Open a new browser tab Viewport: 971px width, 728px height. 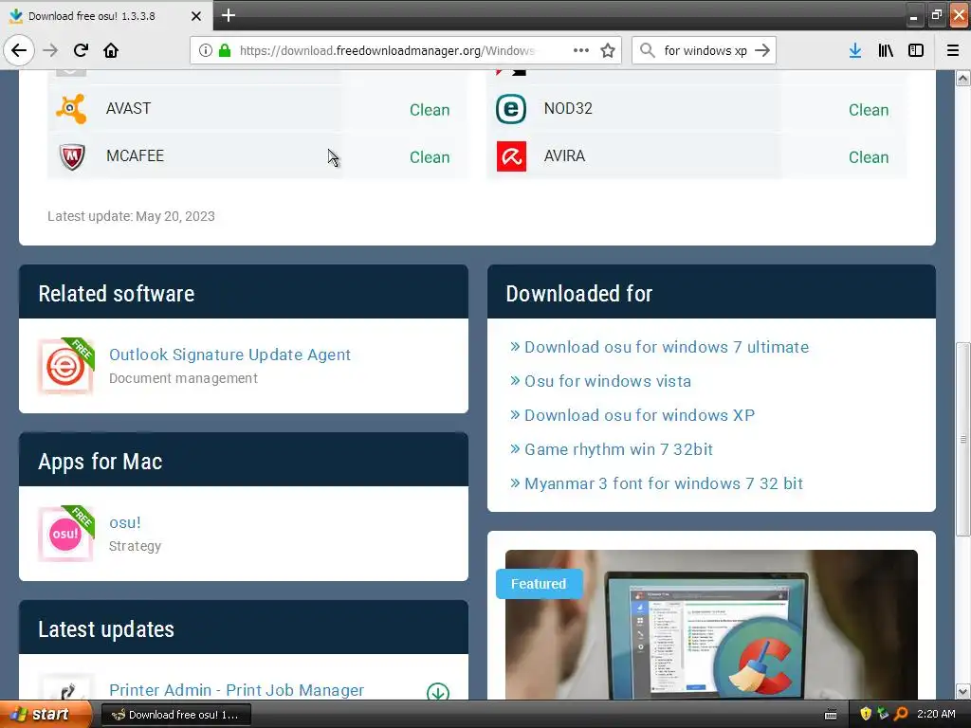pos(229,15)
